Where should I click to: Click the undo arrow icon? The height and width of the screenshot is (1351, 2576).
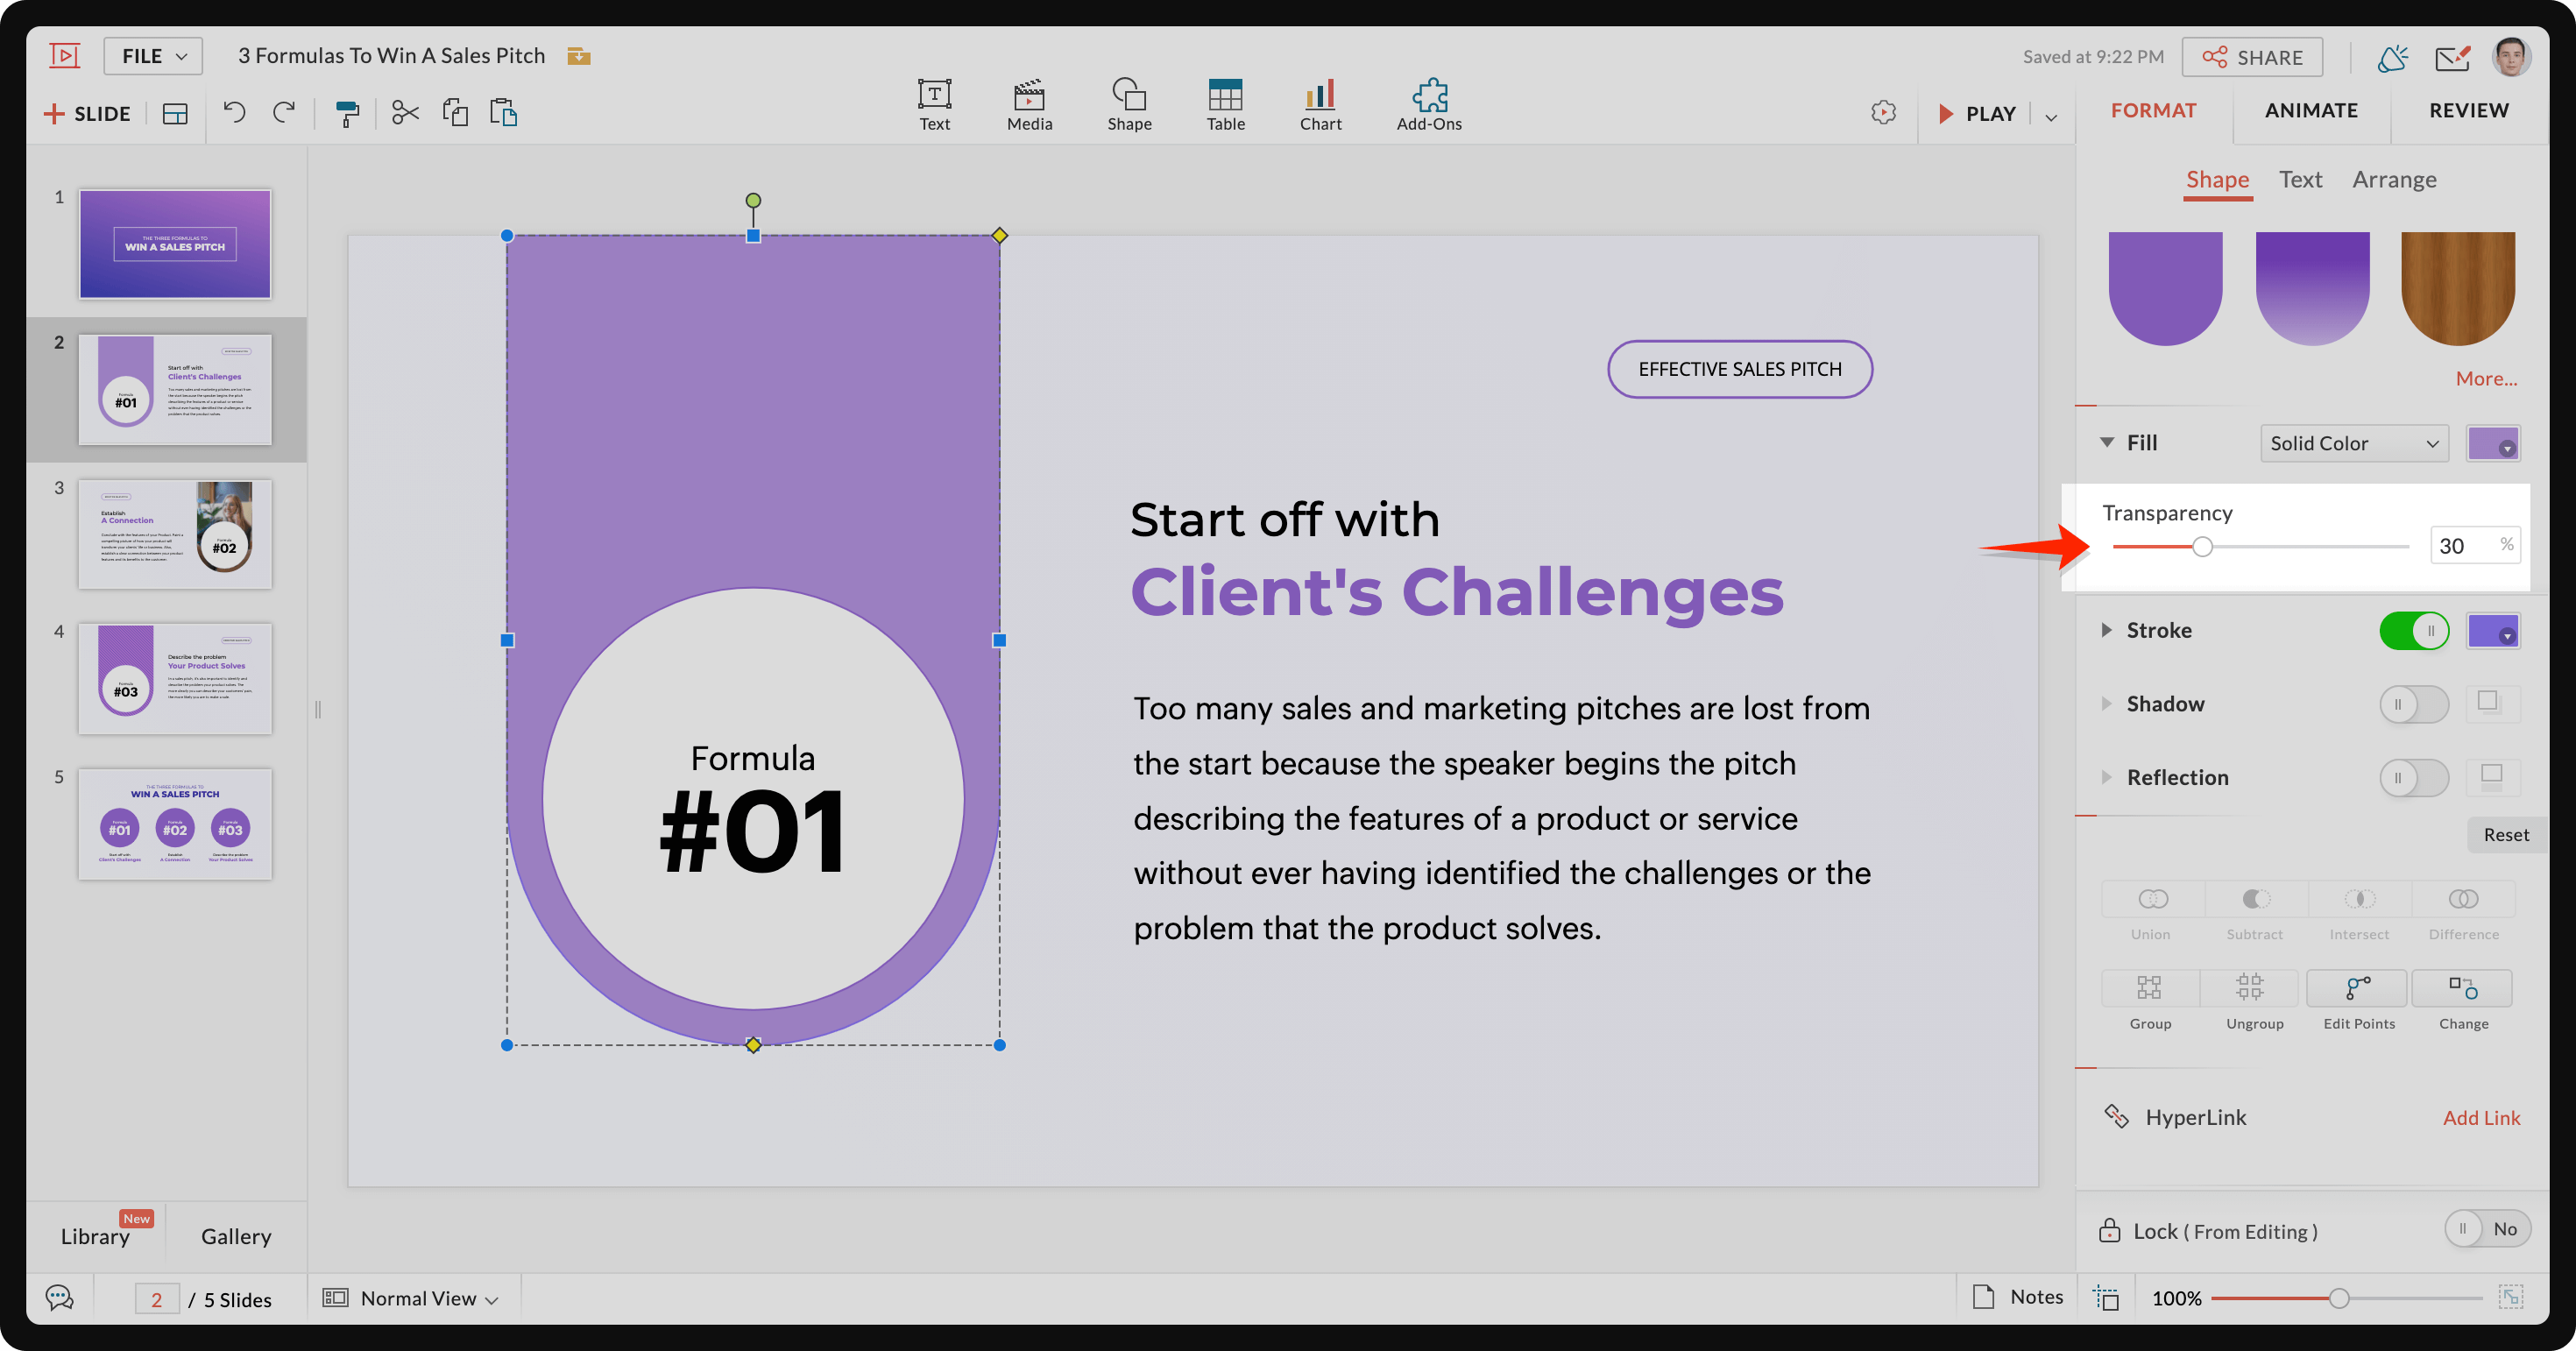point(234,112)
